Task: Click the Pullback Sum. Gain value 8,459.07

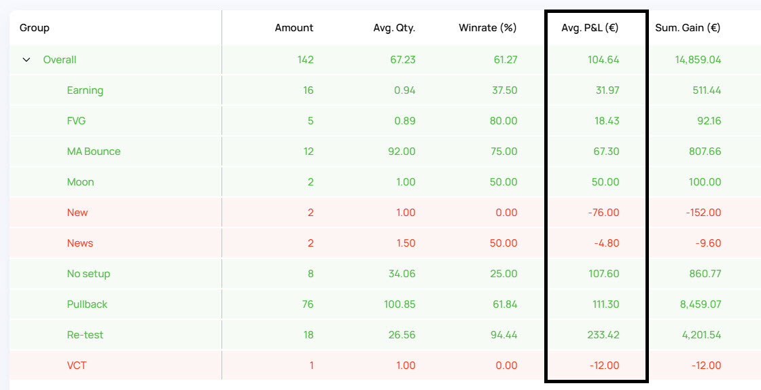Action: (x=698, y=304)
